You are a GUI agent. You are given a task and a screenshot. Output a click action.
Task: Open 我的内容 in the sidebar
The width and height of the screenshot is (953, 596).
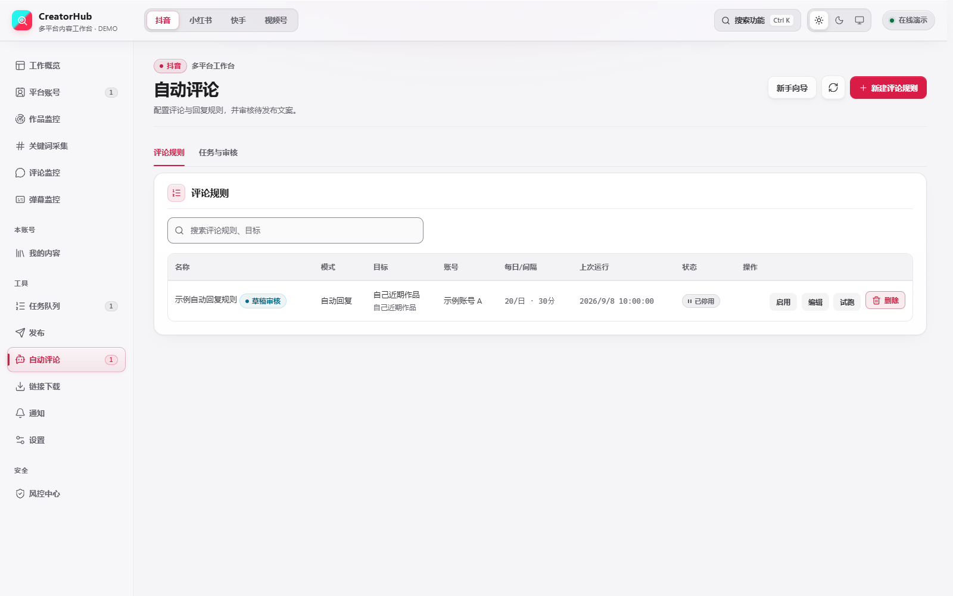point(66,253)
